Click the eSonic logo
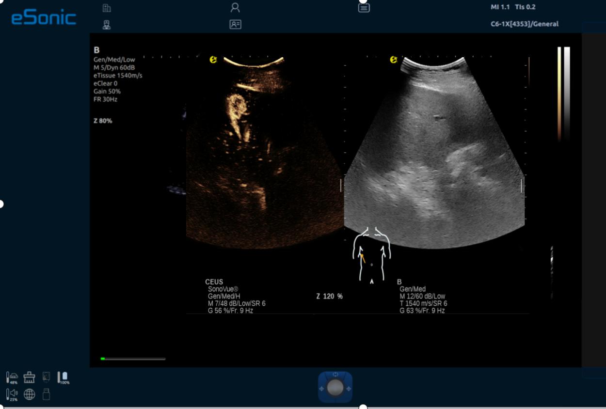Viewport: 606px width, 409px height. coord(44,17)
